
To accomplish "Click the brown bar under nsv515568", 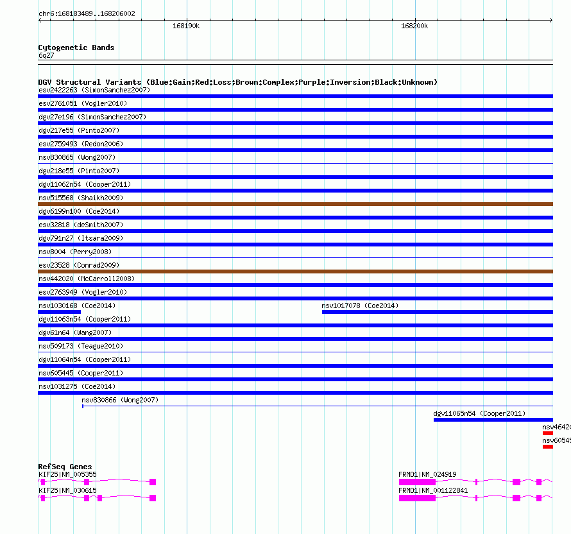I will coord(295,204).
